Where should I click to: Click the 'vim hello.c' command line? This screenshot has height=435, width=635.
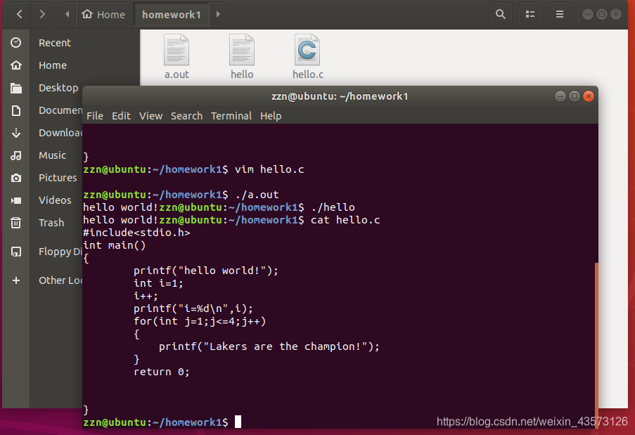[x=193, y=169]
